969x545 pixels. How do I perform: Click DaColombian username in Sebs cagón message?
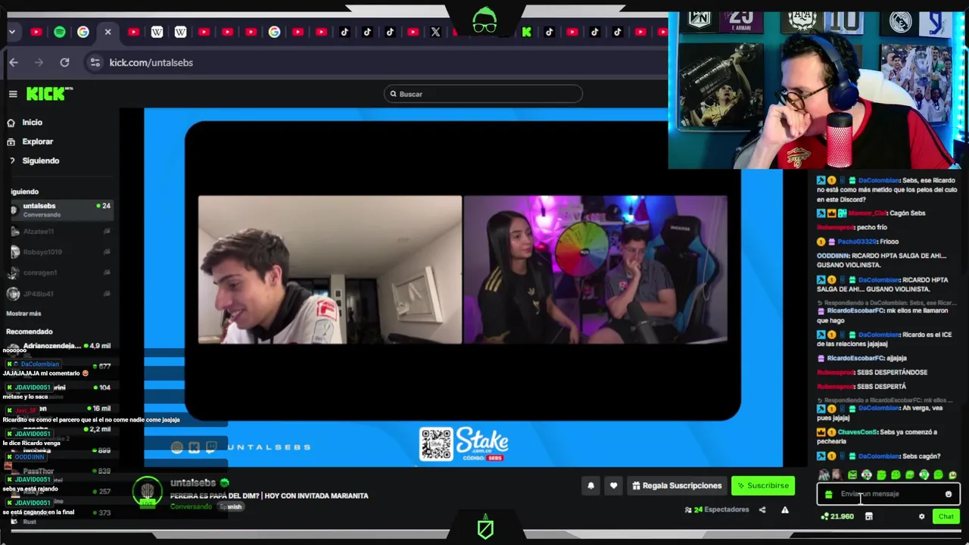pyautogui.click(x=878, y=456)
